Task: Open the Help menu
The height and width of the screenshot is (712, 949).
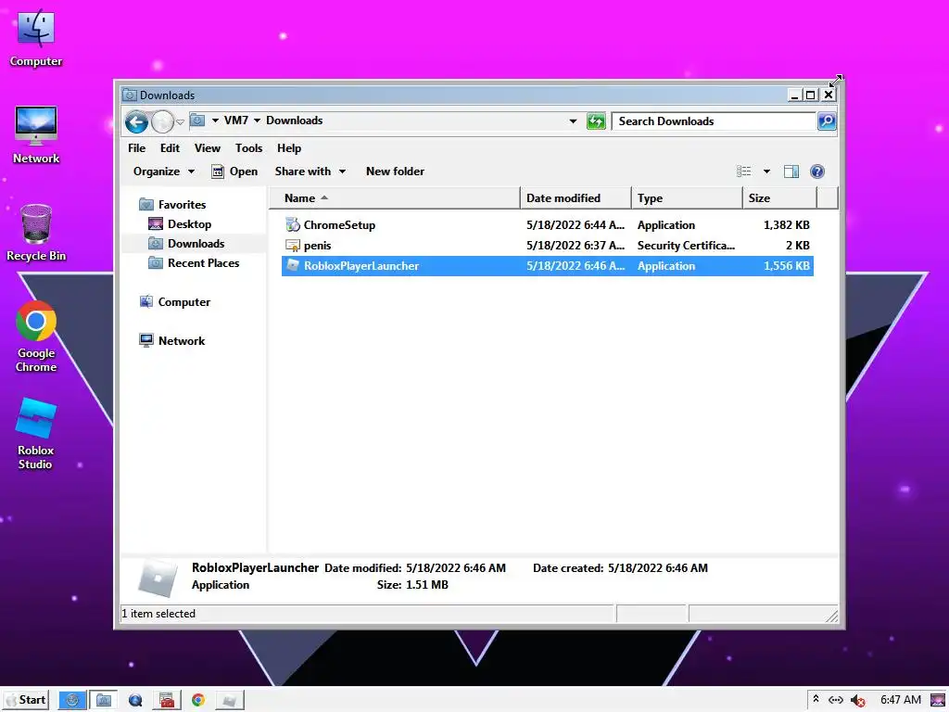Action: coord(289,148)
